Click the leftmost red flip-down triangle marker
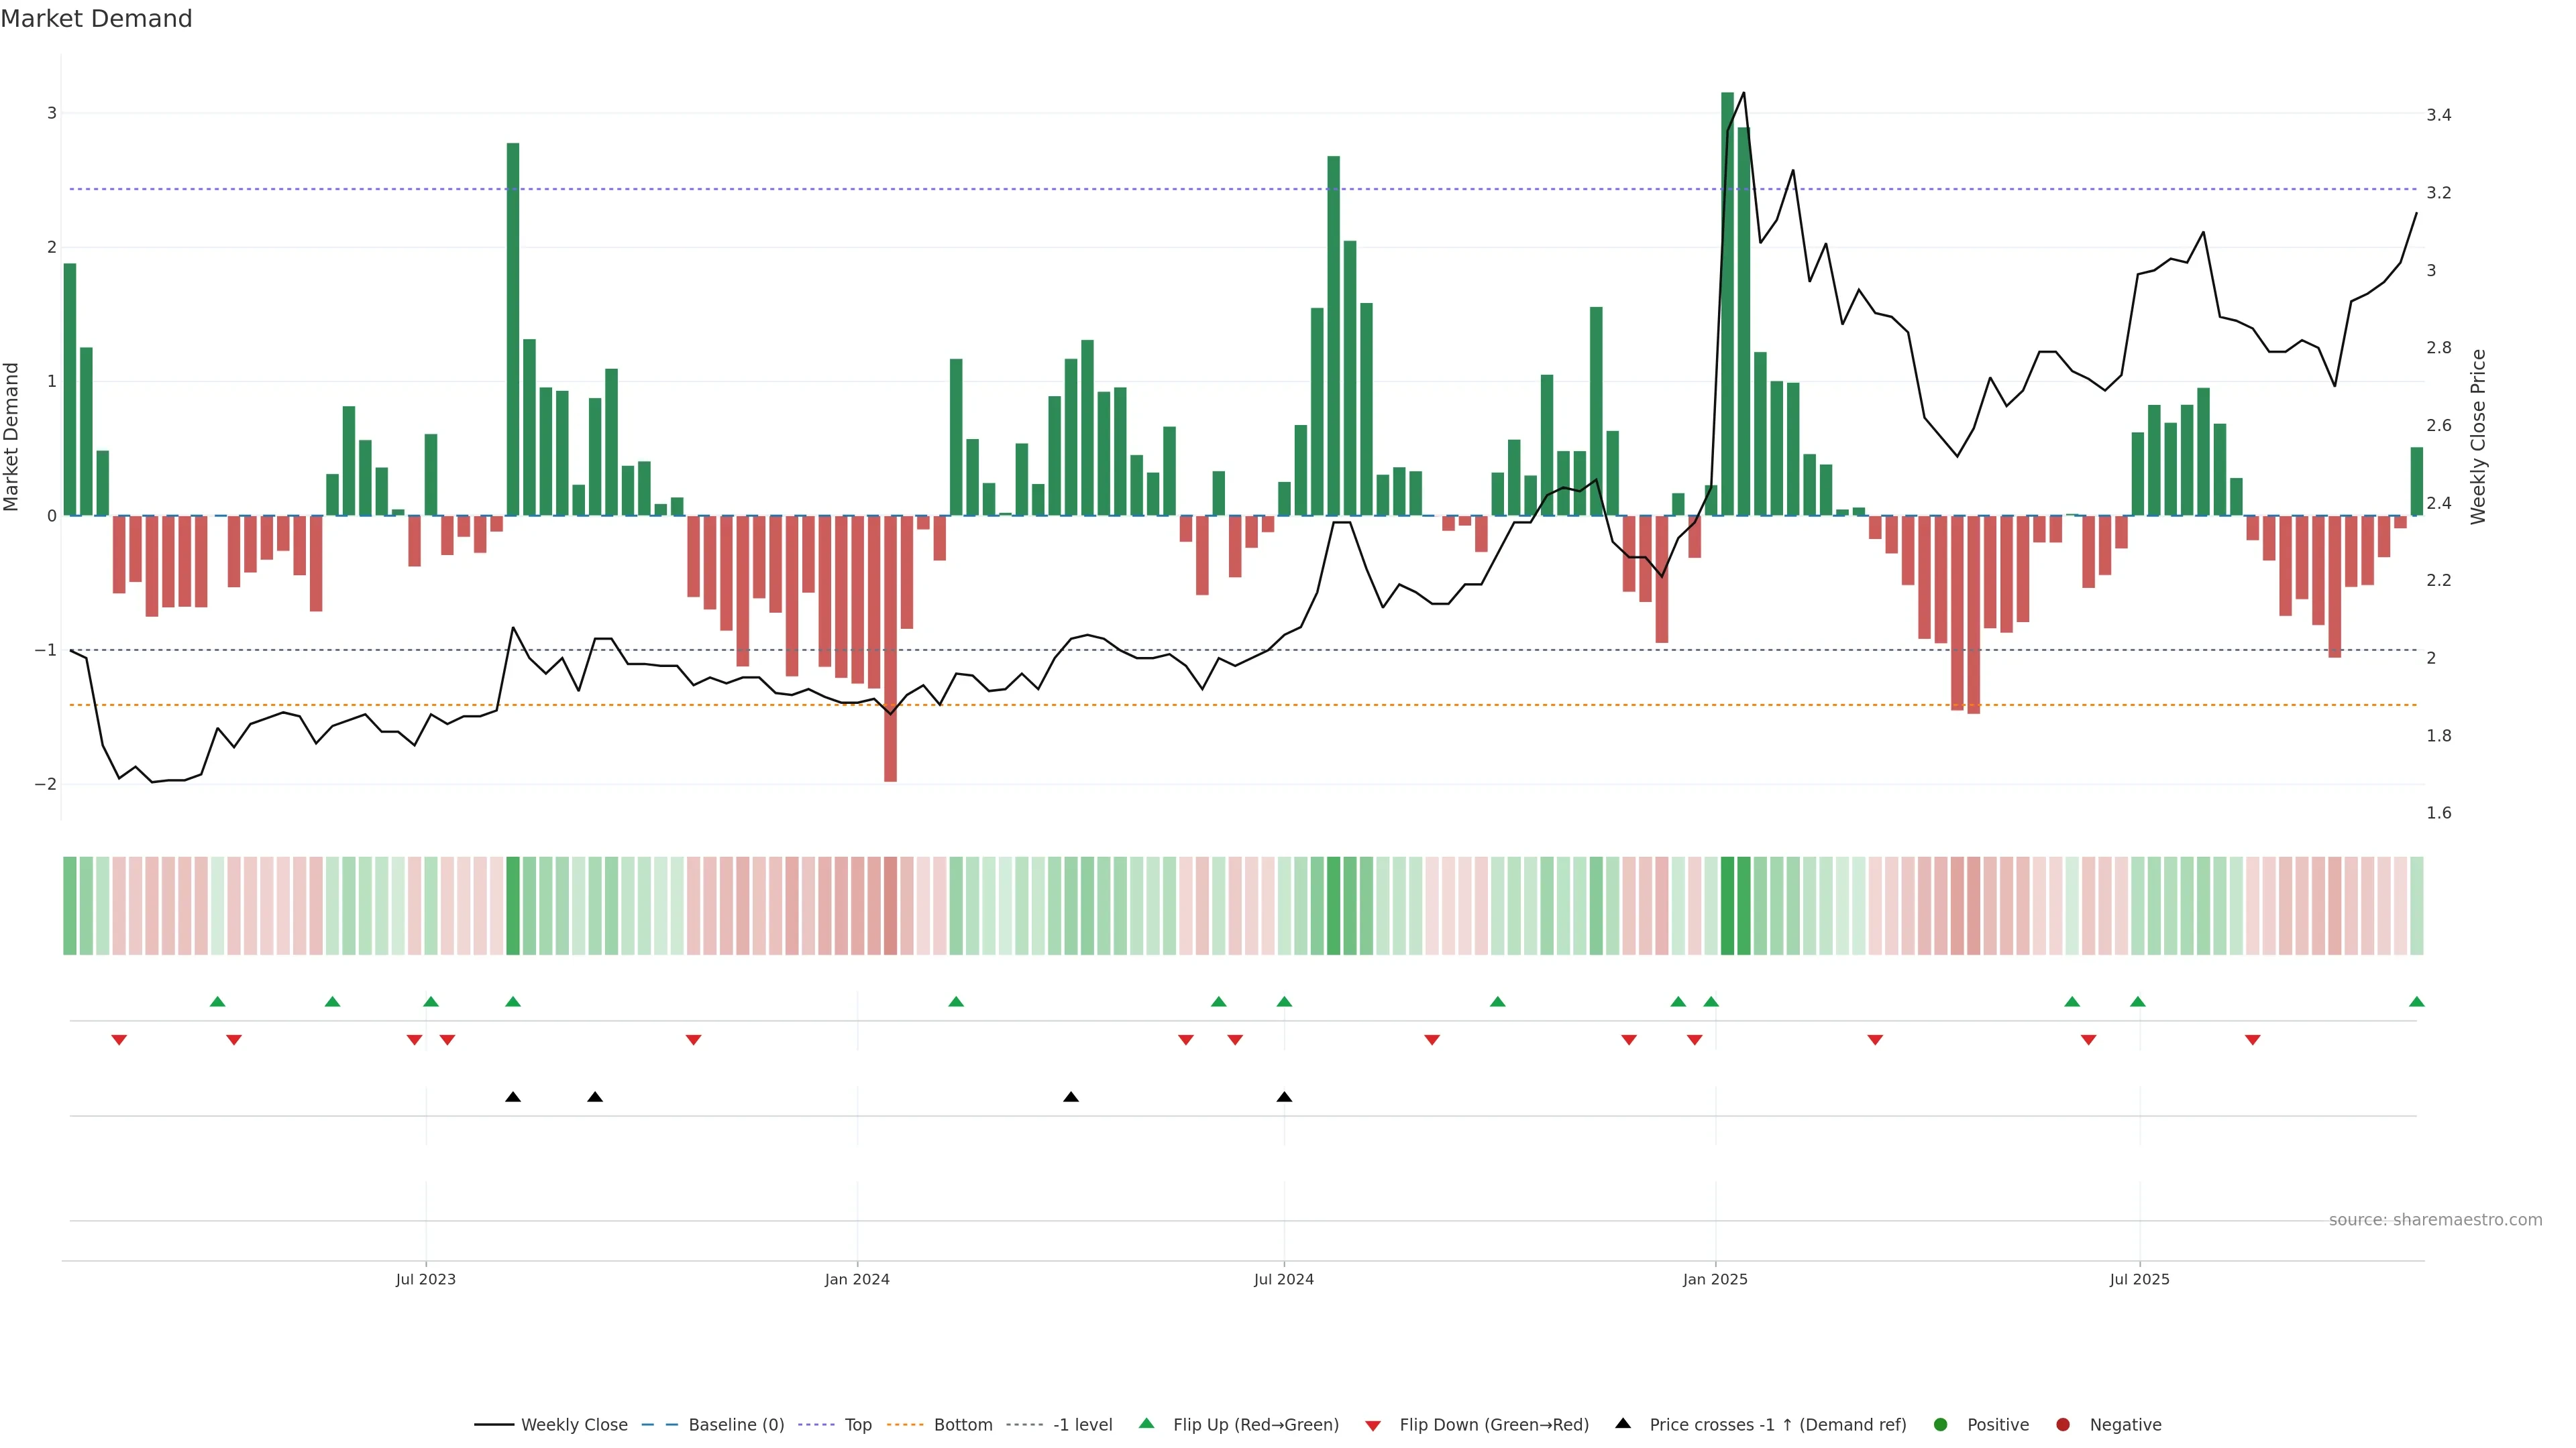The height and width of the screenshot is (1448, 2576). point(119,1040)
